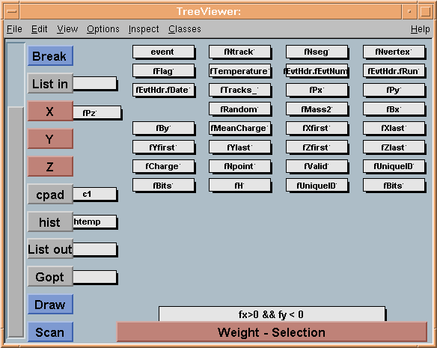Click the Draw button
The height and width of the screenshot is (348, 437).
tap(50, 305)
